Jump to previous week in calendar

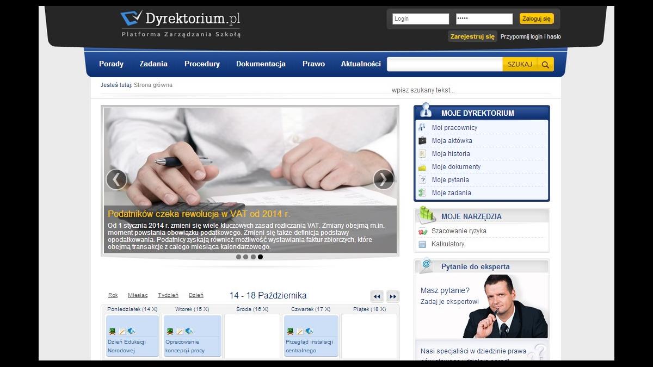(x=377, y=296)
